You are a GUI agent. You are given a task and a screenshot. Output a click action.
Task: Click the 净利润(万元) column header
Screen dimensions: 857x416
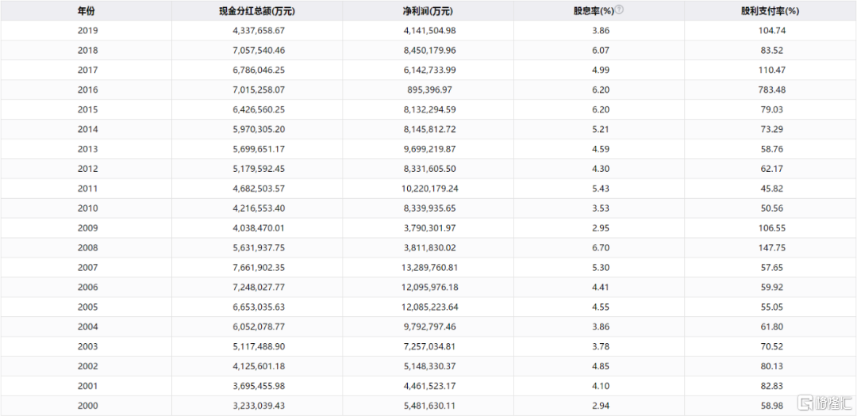[428, 11]
